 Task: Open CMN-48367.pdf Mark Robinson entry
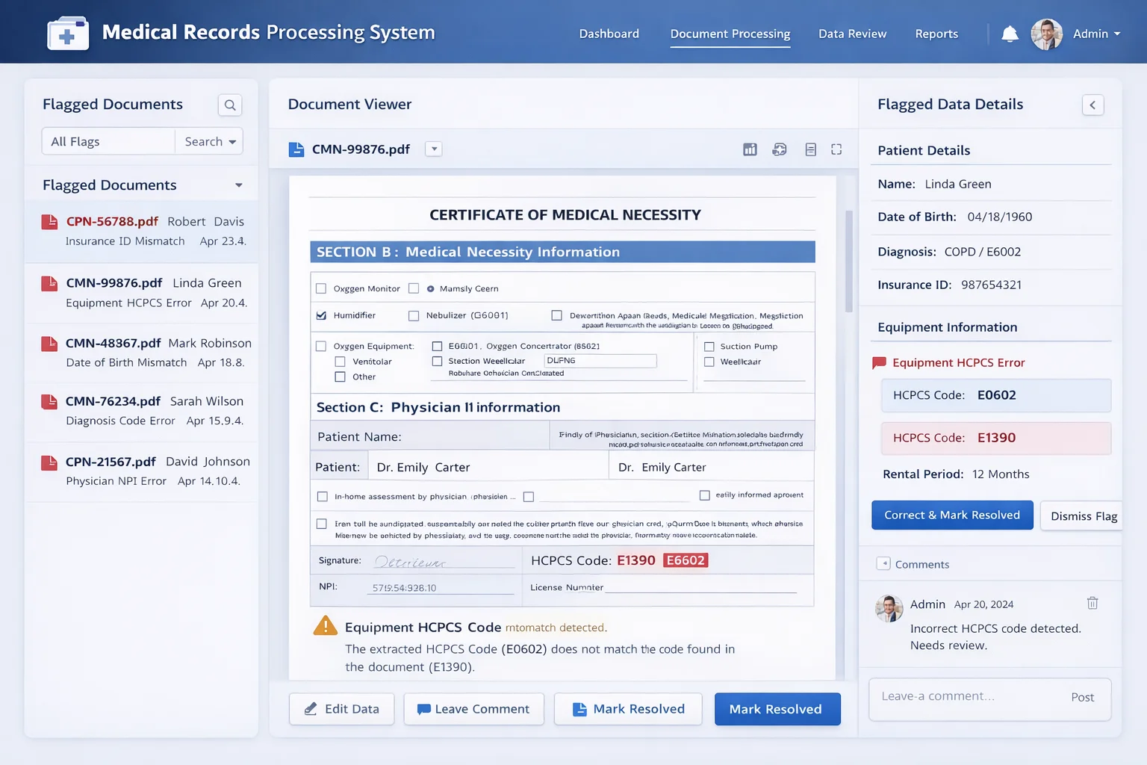point(142,353)
